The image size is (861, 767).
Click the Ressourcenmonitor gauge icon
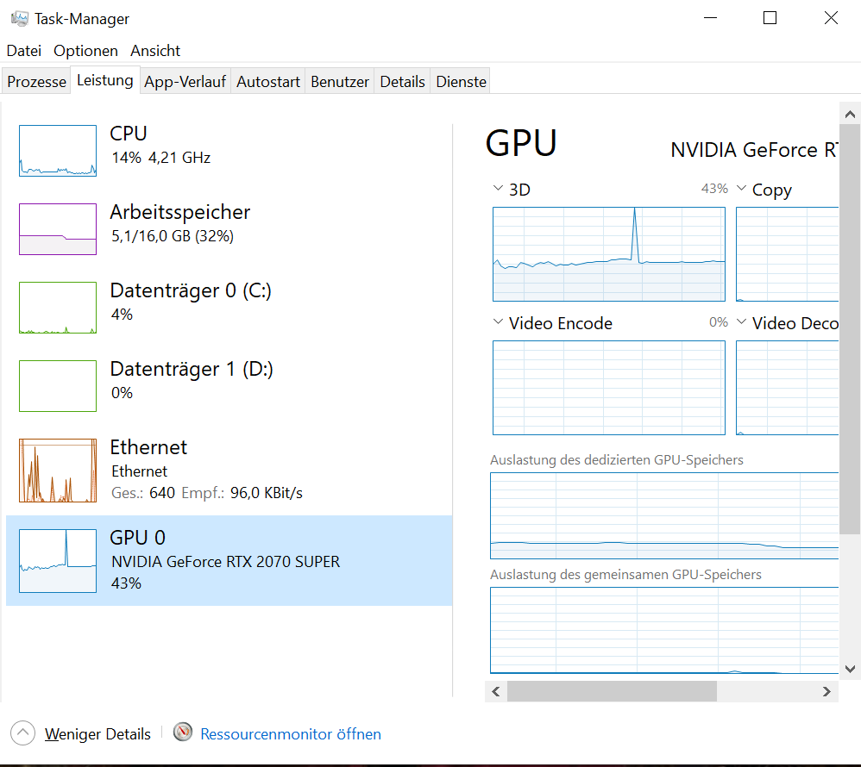pos(183,733)
